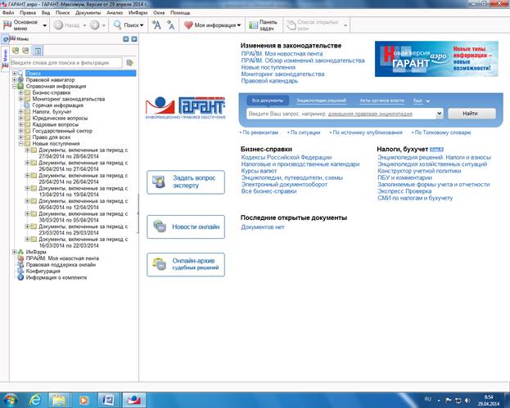Image resolution: width=510 pixels, height=408 pixels.
Task: Open Курсы валют link
Action: pos(259,171)
